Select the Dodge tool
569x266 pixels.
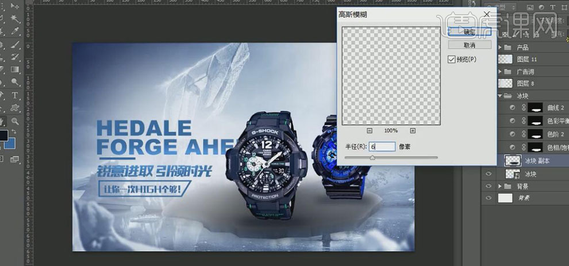click(15, 82)
